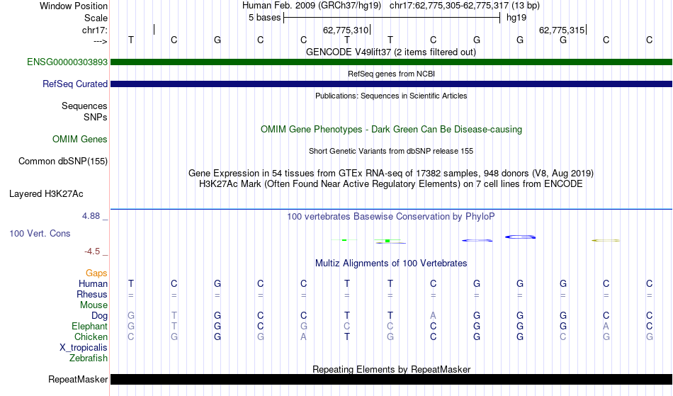Click the Mouse species row label
673x396 pixels.
pos(94,305)
